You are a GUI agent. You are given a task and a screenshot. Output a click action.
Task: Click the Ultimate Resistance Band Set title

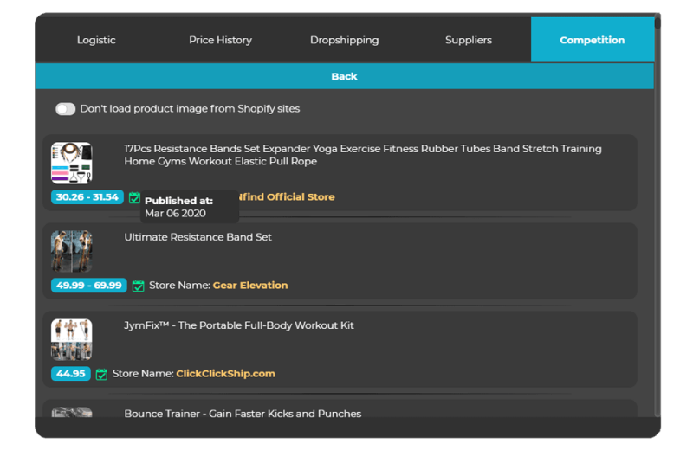point(198,237)
